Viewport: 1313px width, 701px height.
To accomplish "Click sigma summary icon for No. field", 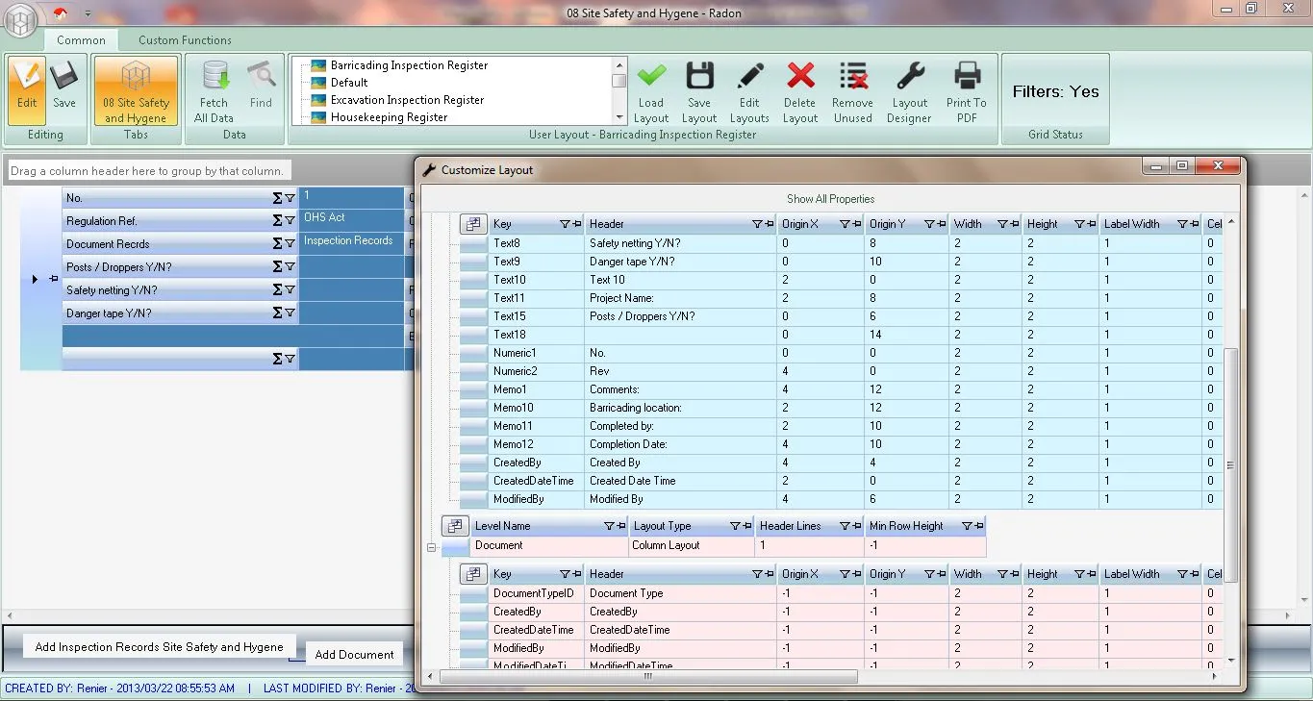I will click(x=277, y=198).
